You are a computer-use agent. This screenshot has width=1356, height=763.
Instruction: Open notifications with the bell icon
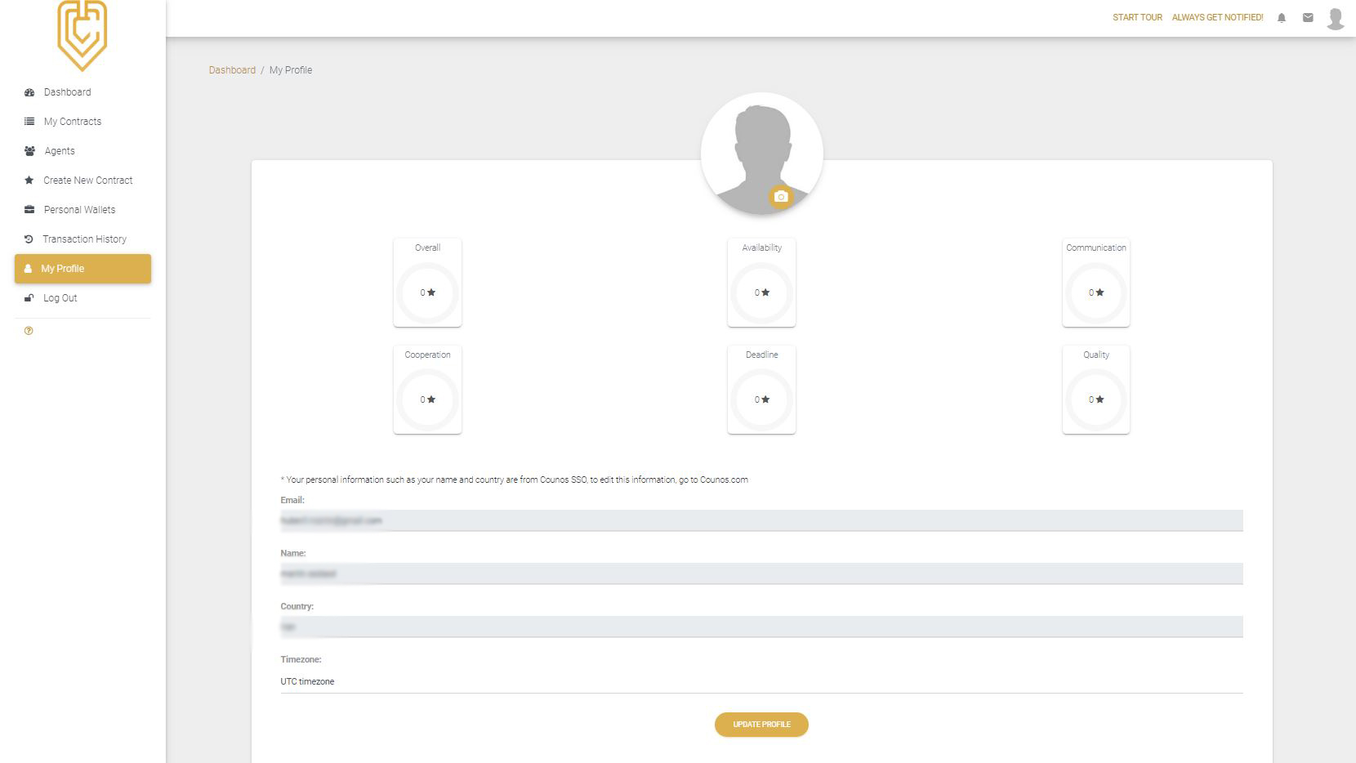point(1282,18)
